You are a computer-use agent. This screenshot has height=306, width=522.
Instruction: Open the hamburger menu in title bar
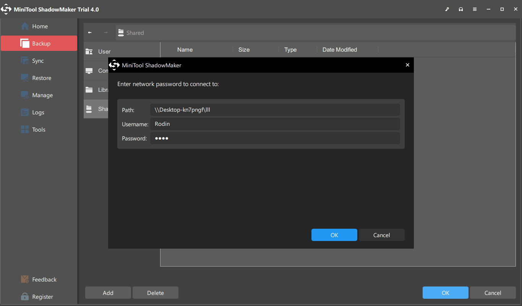pyautogui.click(x=475, y=9)
